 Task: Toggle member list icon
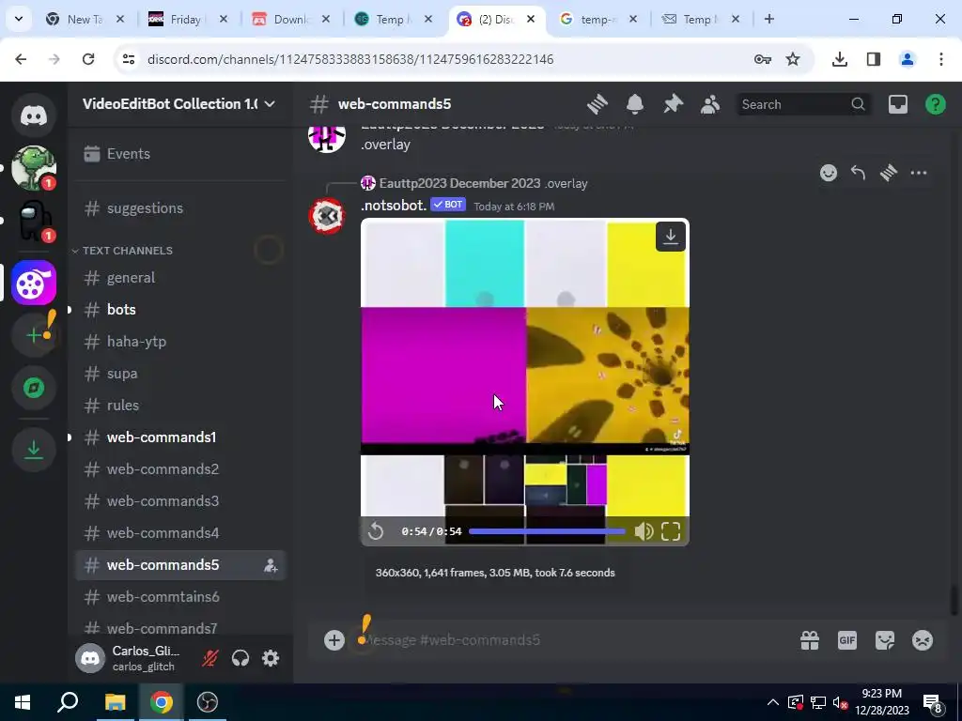(710, 104)
